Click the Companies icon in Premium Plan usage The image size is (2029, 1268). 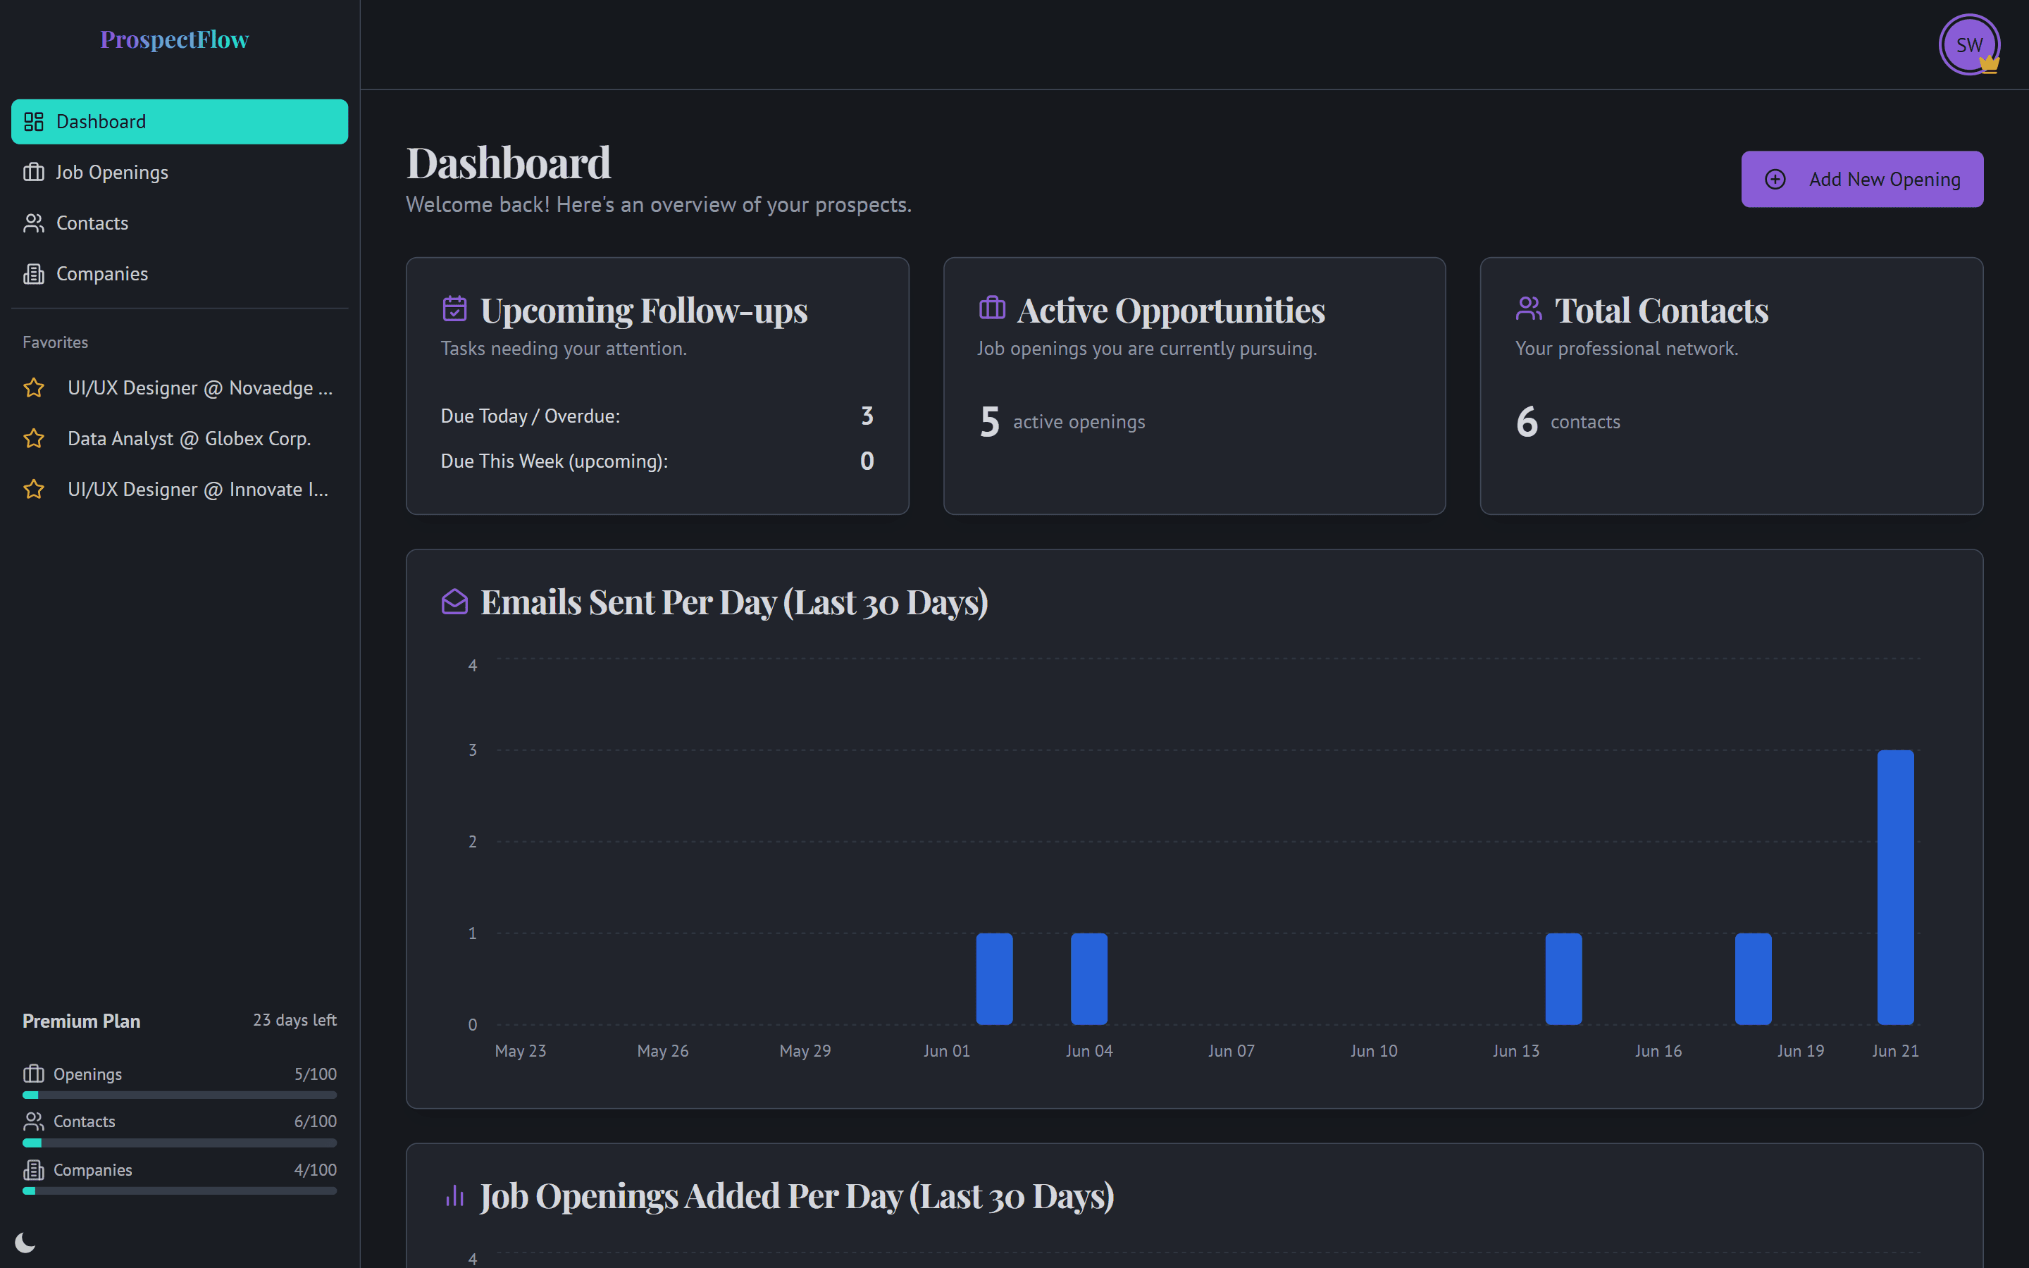tap(34, 1169)
